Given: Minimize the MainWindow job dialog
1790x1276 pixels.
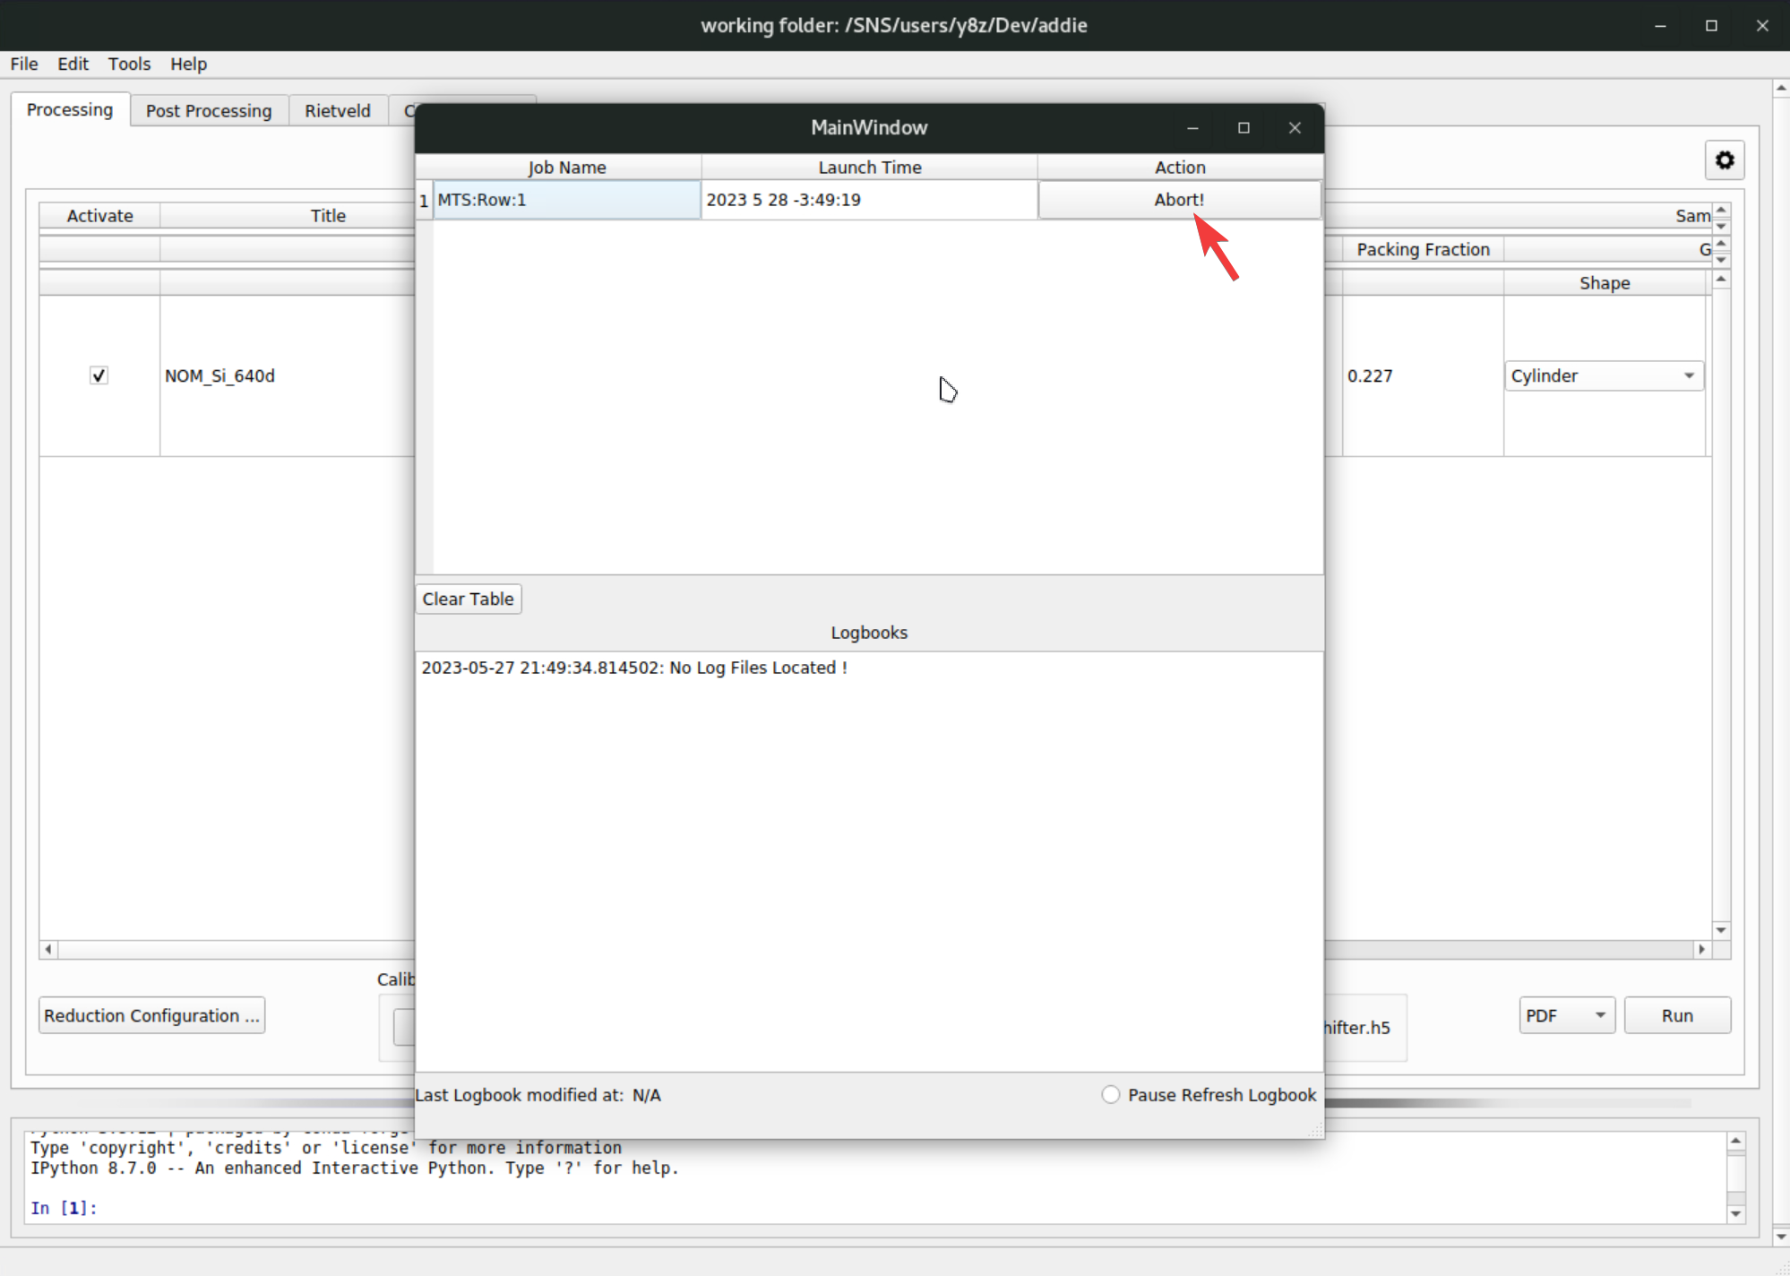Looking at the screenshot, I should (1192, 128).
